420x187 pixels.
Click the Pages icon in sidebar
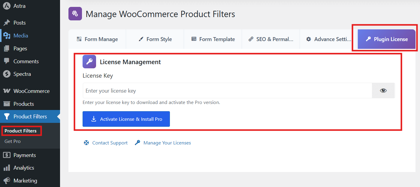(7, 49)
